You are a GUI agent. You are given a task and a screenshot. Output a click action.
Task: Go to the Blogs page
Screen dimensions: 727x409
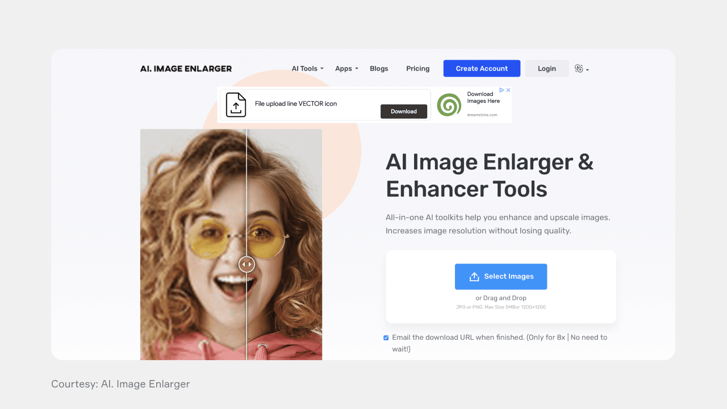pyautogui.click(x=379, y=69)
